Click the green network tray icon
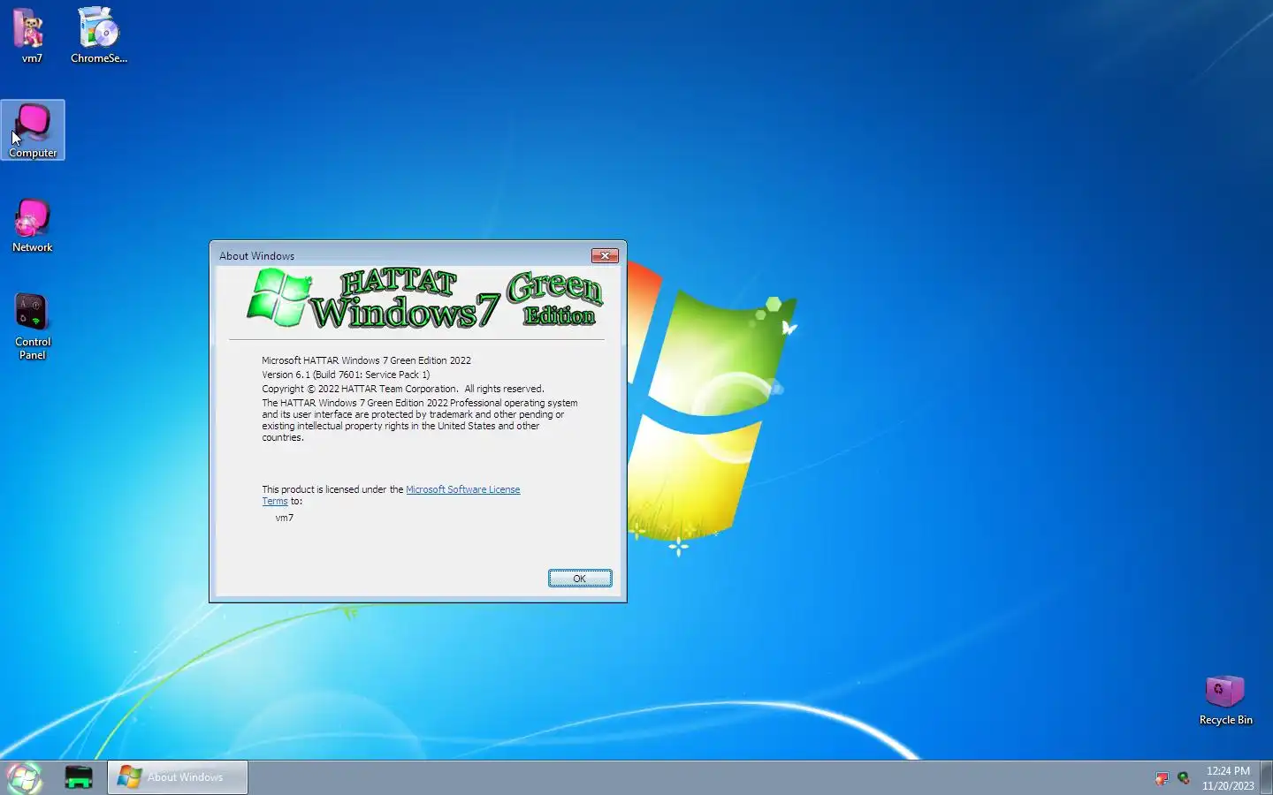1273x795 pixels. pyautogui.click(x=1184, y=778)
